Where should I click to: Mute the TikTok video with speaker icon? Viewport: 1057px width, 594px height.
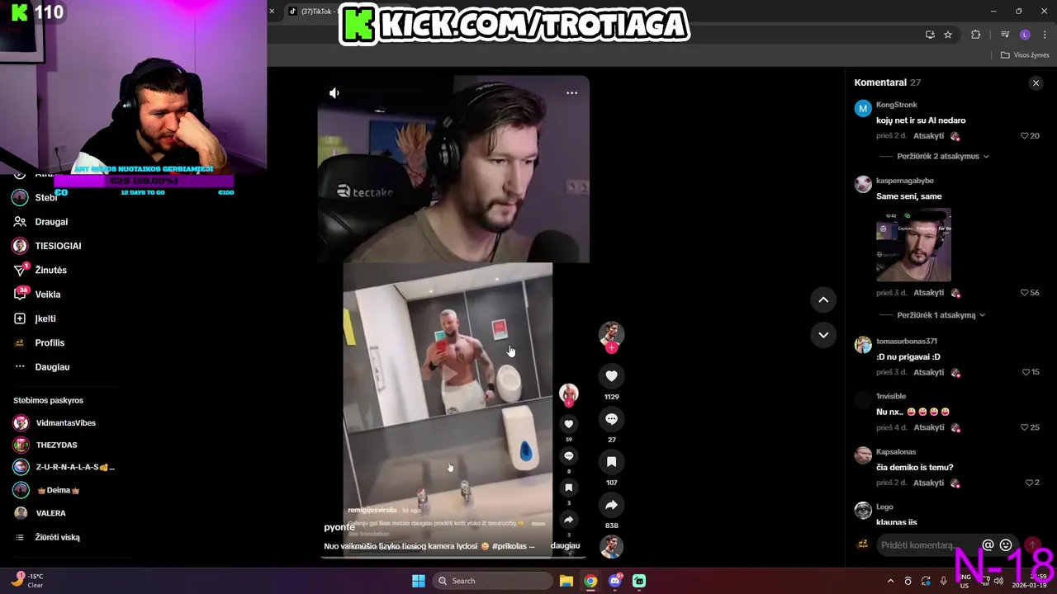[334, 93]
